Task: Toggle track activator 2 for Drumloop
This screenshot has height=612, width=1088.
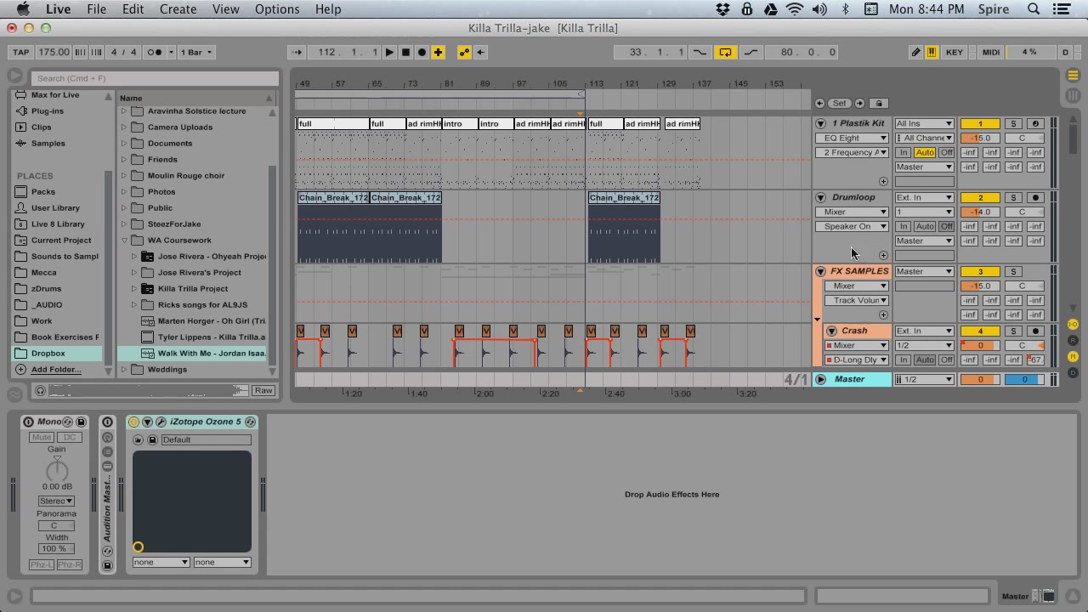Action: click(980, 197)
